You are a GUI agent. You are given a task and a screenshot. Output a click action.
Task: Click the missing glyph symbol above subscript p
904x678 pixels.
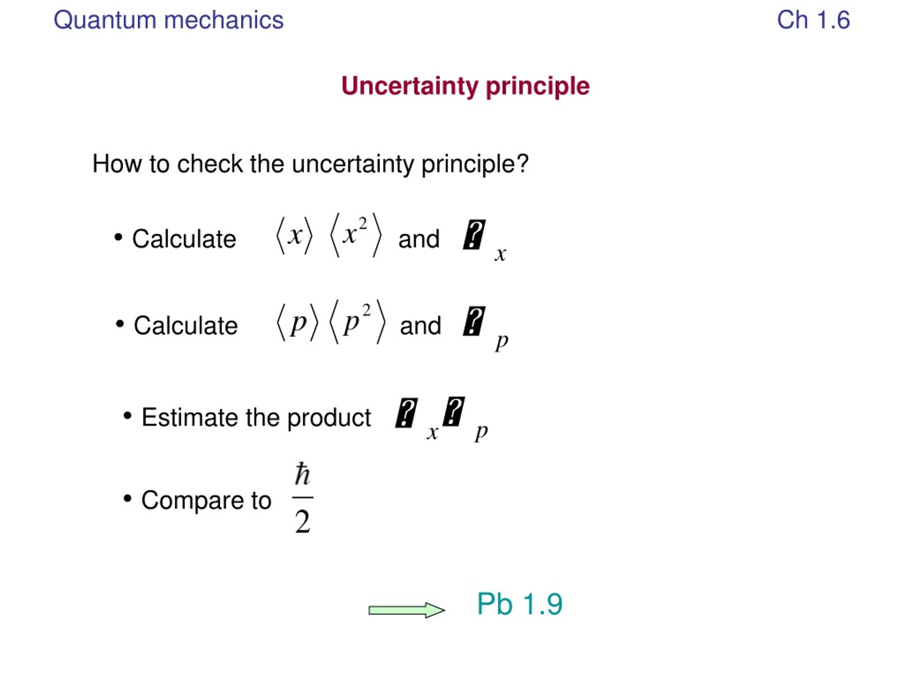(x=474, y=321)
